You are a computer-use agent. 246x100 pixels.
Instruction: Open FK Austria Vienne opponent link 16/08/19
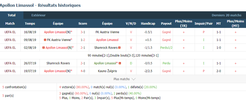[108, 32]
